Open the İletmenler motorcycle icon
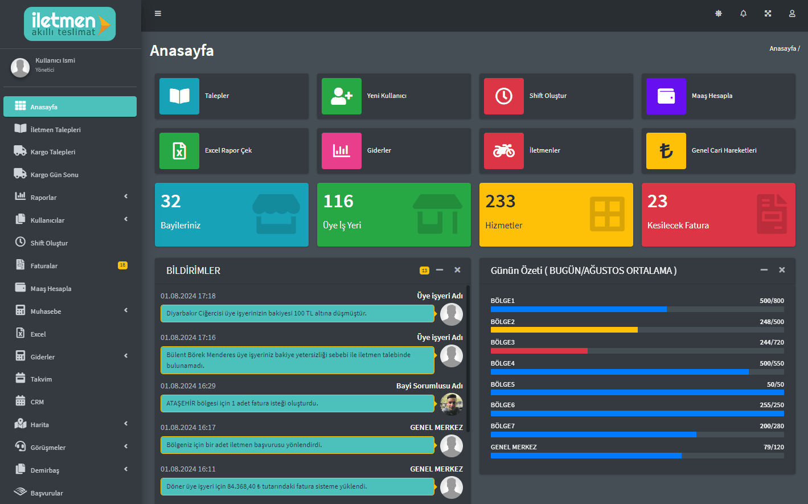This screenshot has width=808, height=504. (504, 151)
